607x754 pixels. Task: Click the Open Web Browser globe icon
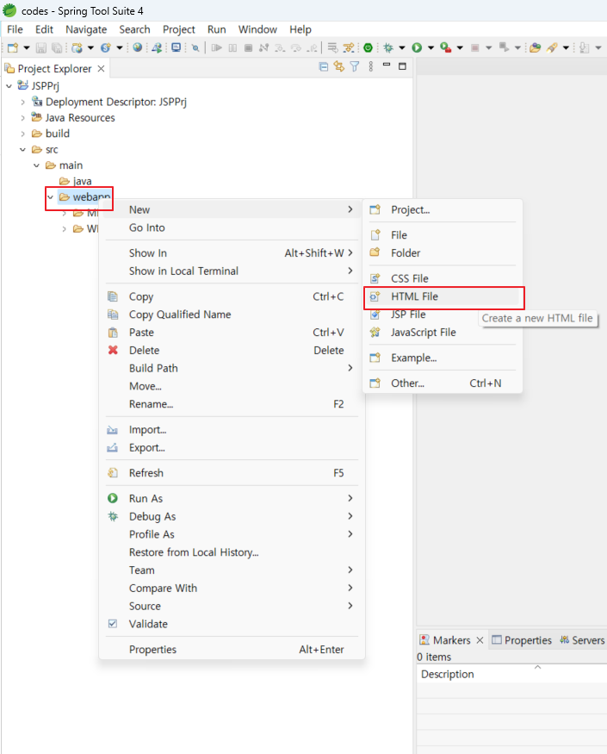click(x=138, y=47)
